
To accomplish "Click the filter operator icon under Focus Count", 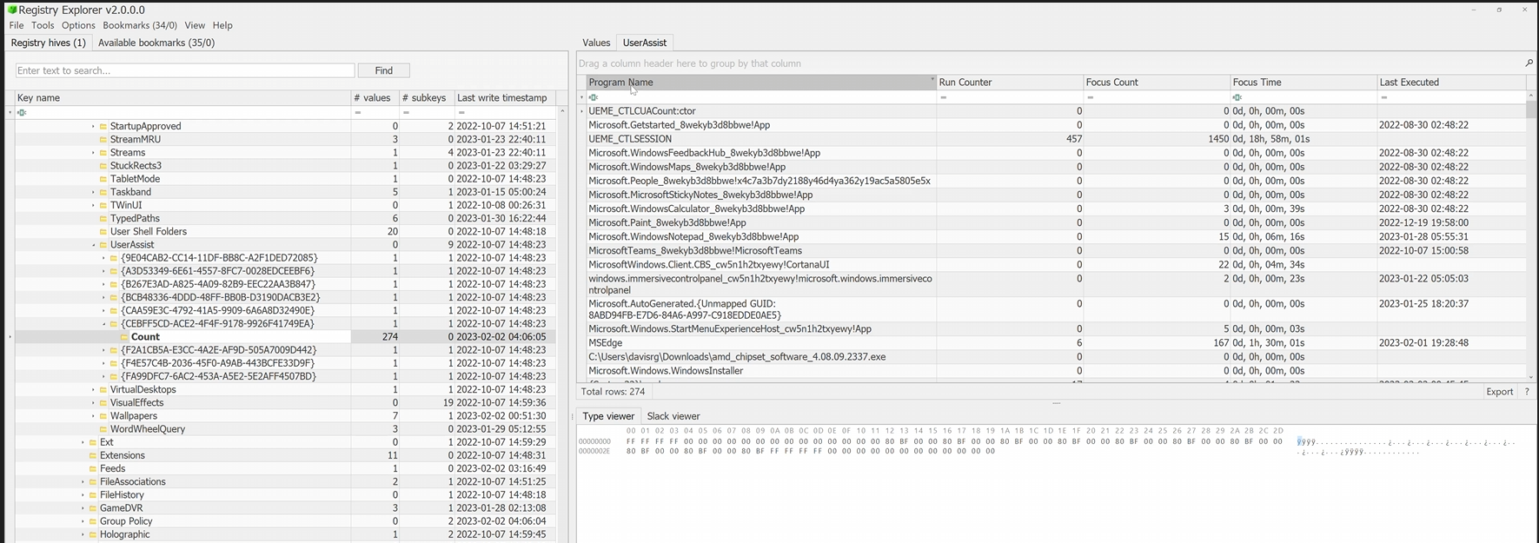I will (x=1090, y=97).
